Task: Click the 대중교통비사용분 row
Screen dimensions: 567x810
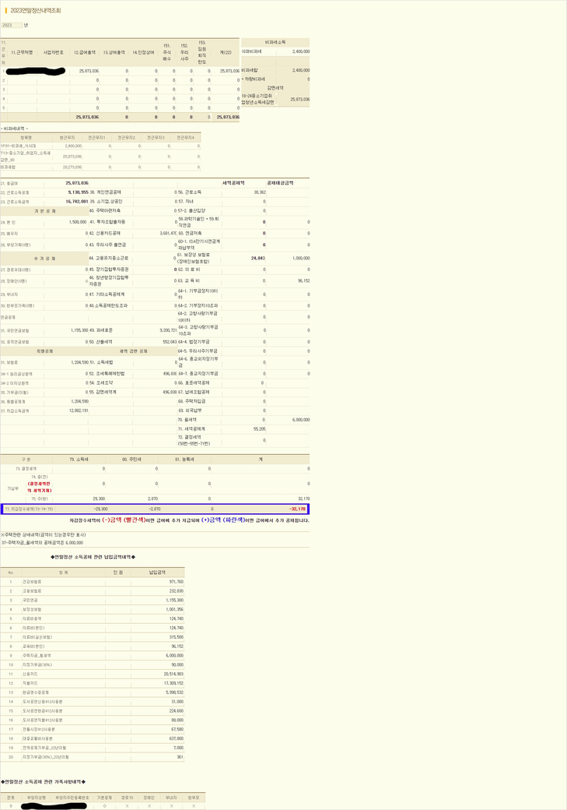Action: click(39, 738)
